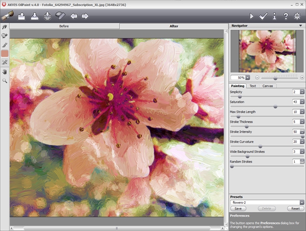The image size is (306, 231).
Task: Select the Paint brush tool
Action: (x=5, y=45)
